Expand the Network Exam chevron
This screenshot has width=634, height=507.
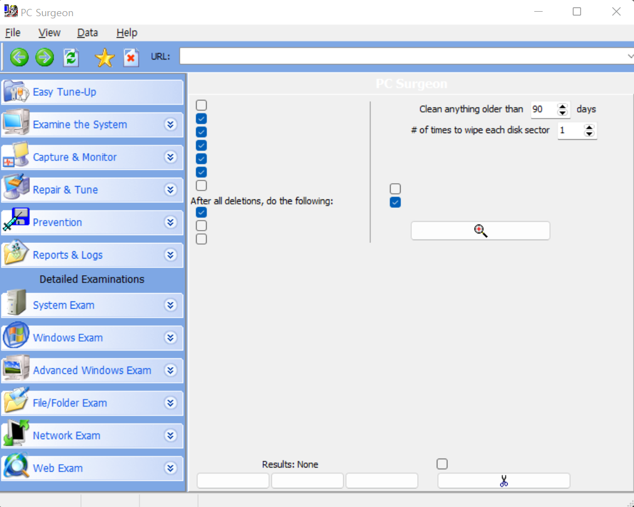pyautogui.click(x=170, y=436)
